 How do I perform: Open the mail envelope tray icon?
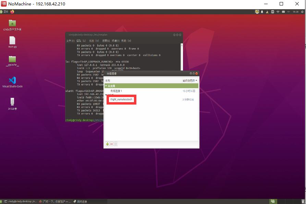click(x=283, y=12)
